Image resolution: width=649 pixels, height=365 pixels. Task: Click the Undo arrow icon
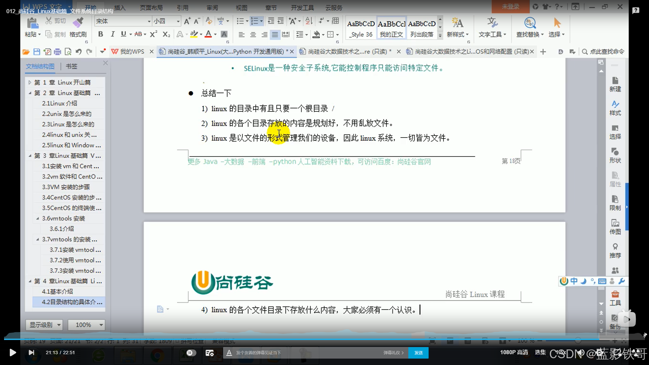point(78,52)
